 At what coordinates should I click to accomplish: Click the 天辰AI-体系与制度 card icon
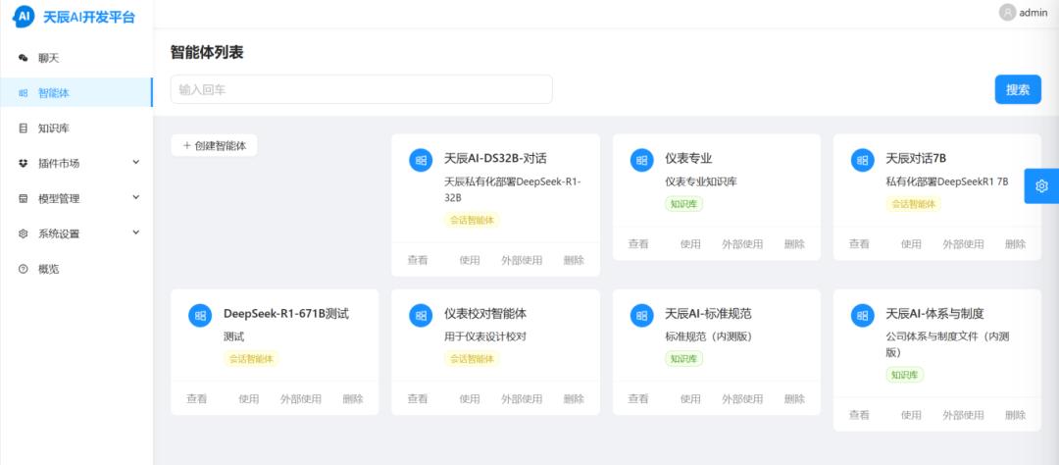click(863, 316)
